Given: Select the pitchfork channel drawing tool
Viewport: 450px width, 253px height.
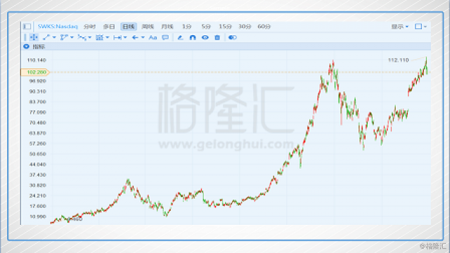Looking at the screenshot, I should 64,37.
